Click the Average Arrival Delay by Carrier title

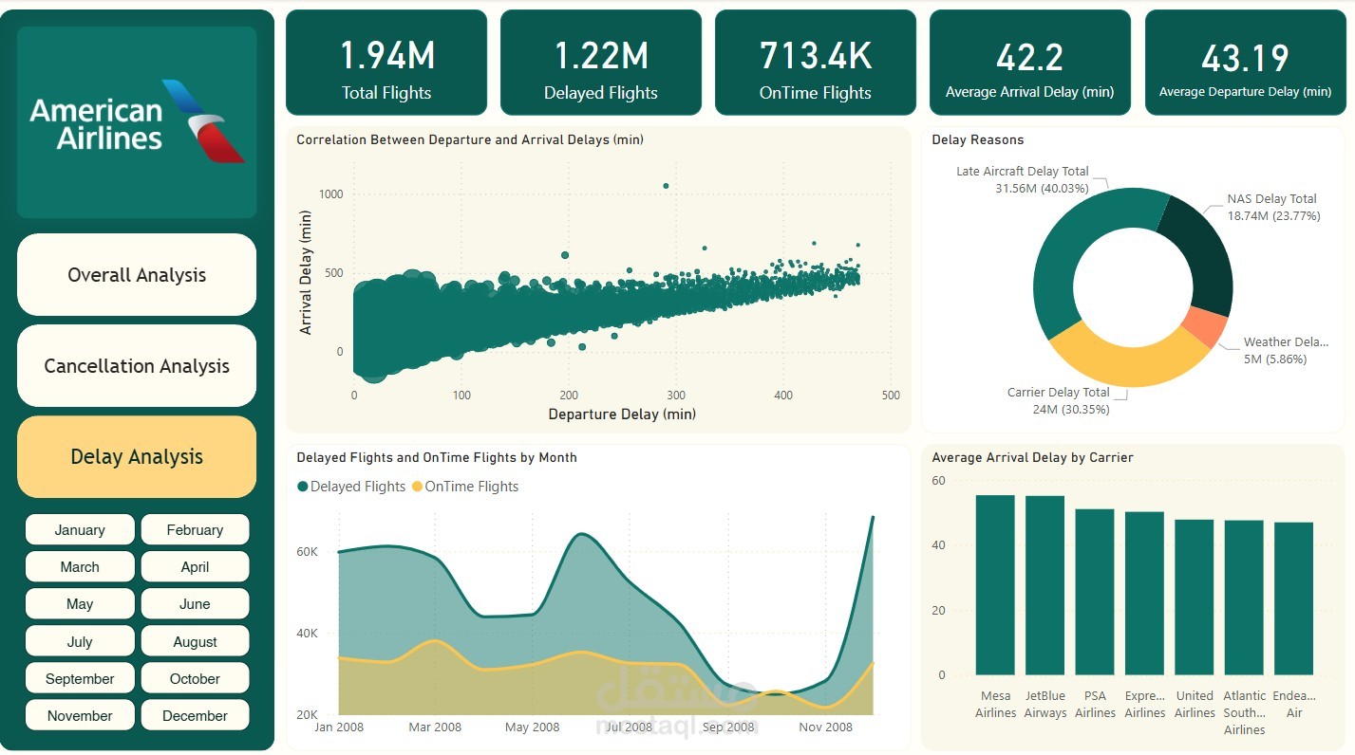1033,457
